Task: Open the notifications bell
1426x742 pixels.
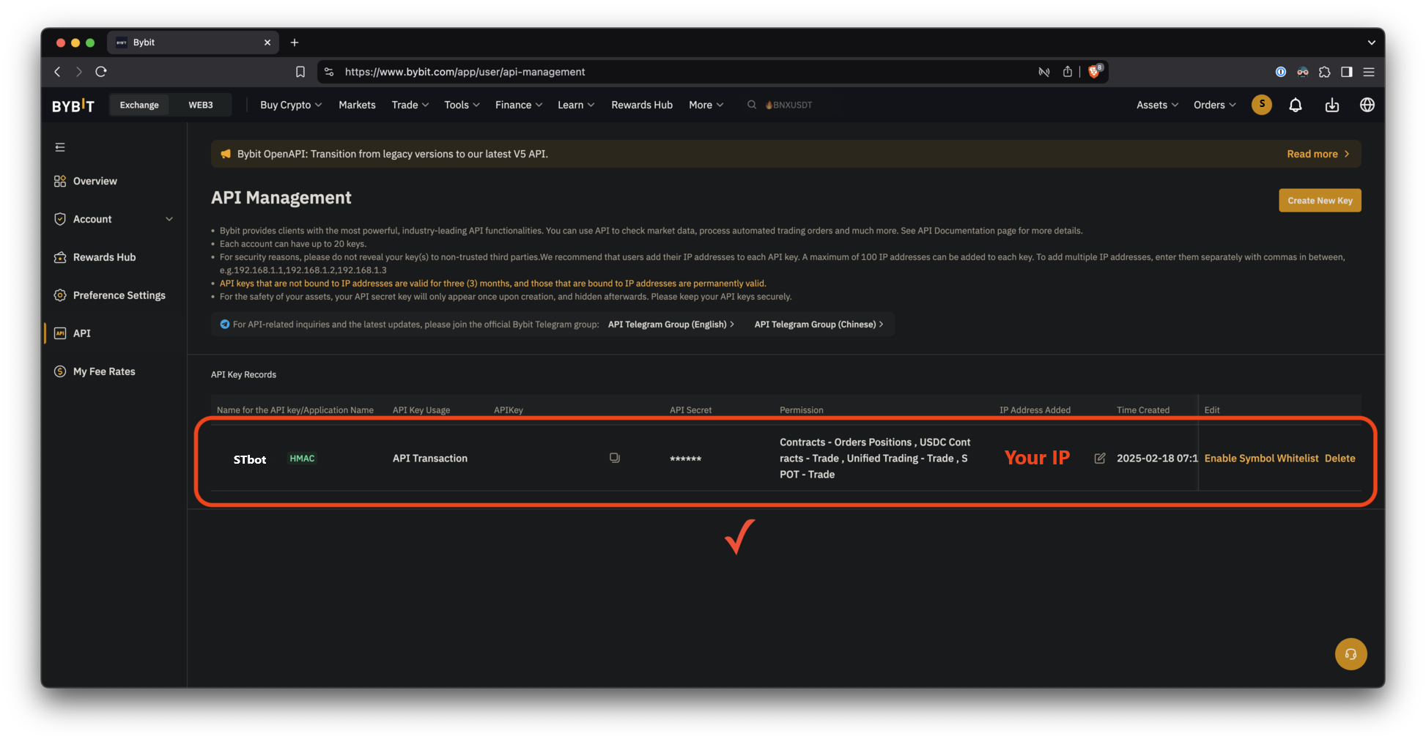Action: pos(1295,105)
